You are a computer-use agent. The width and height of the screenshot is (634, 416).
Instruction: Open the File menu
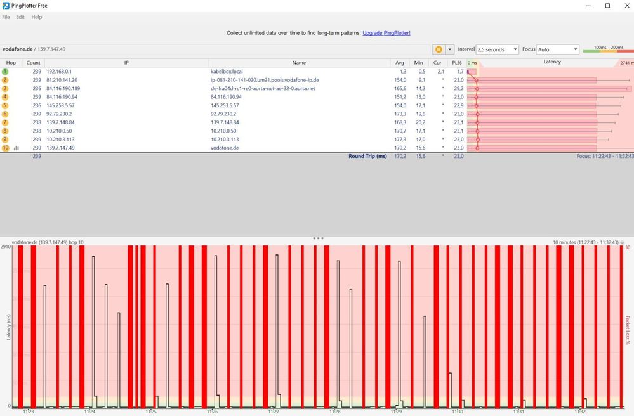tap(6, 17)
